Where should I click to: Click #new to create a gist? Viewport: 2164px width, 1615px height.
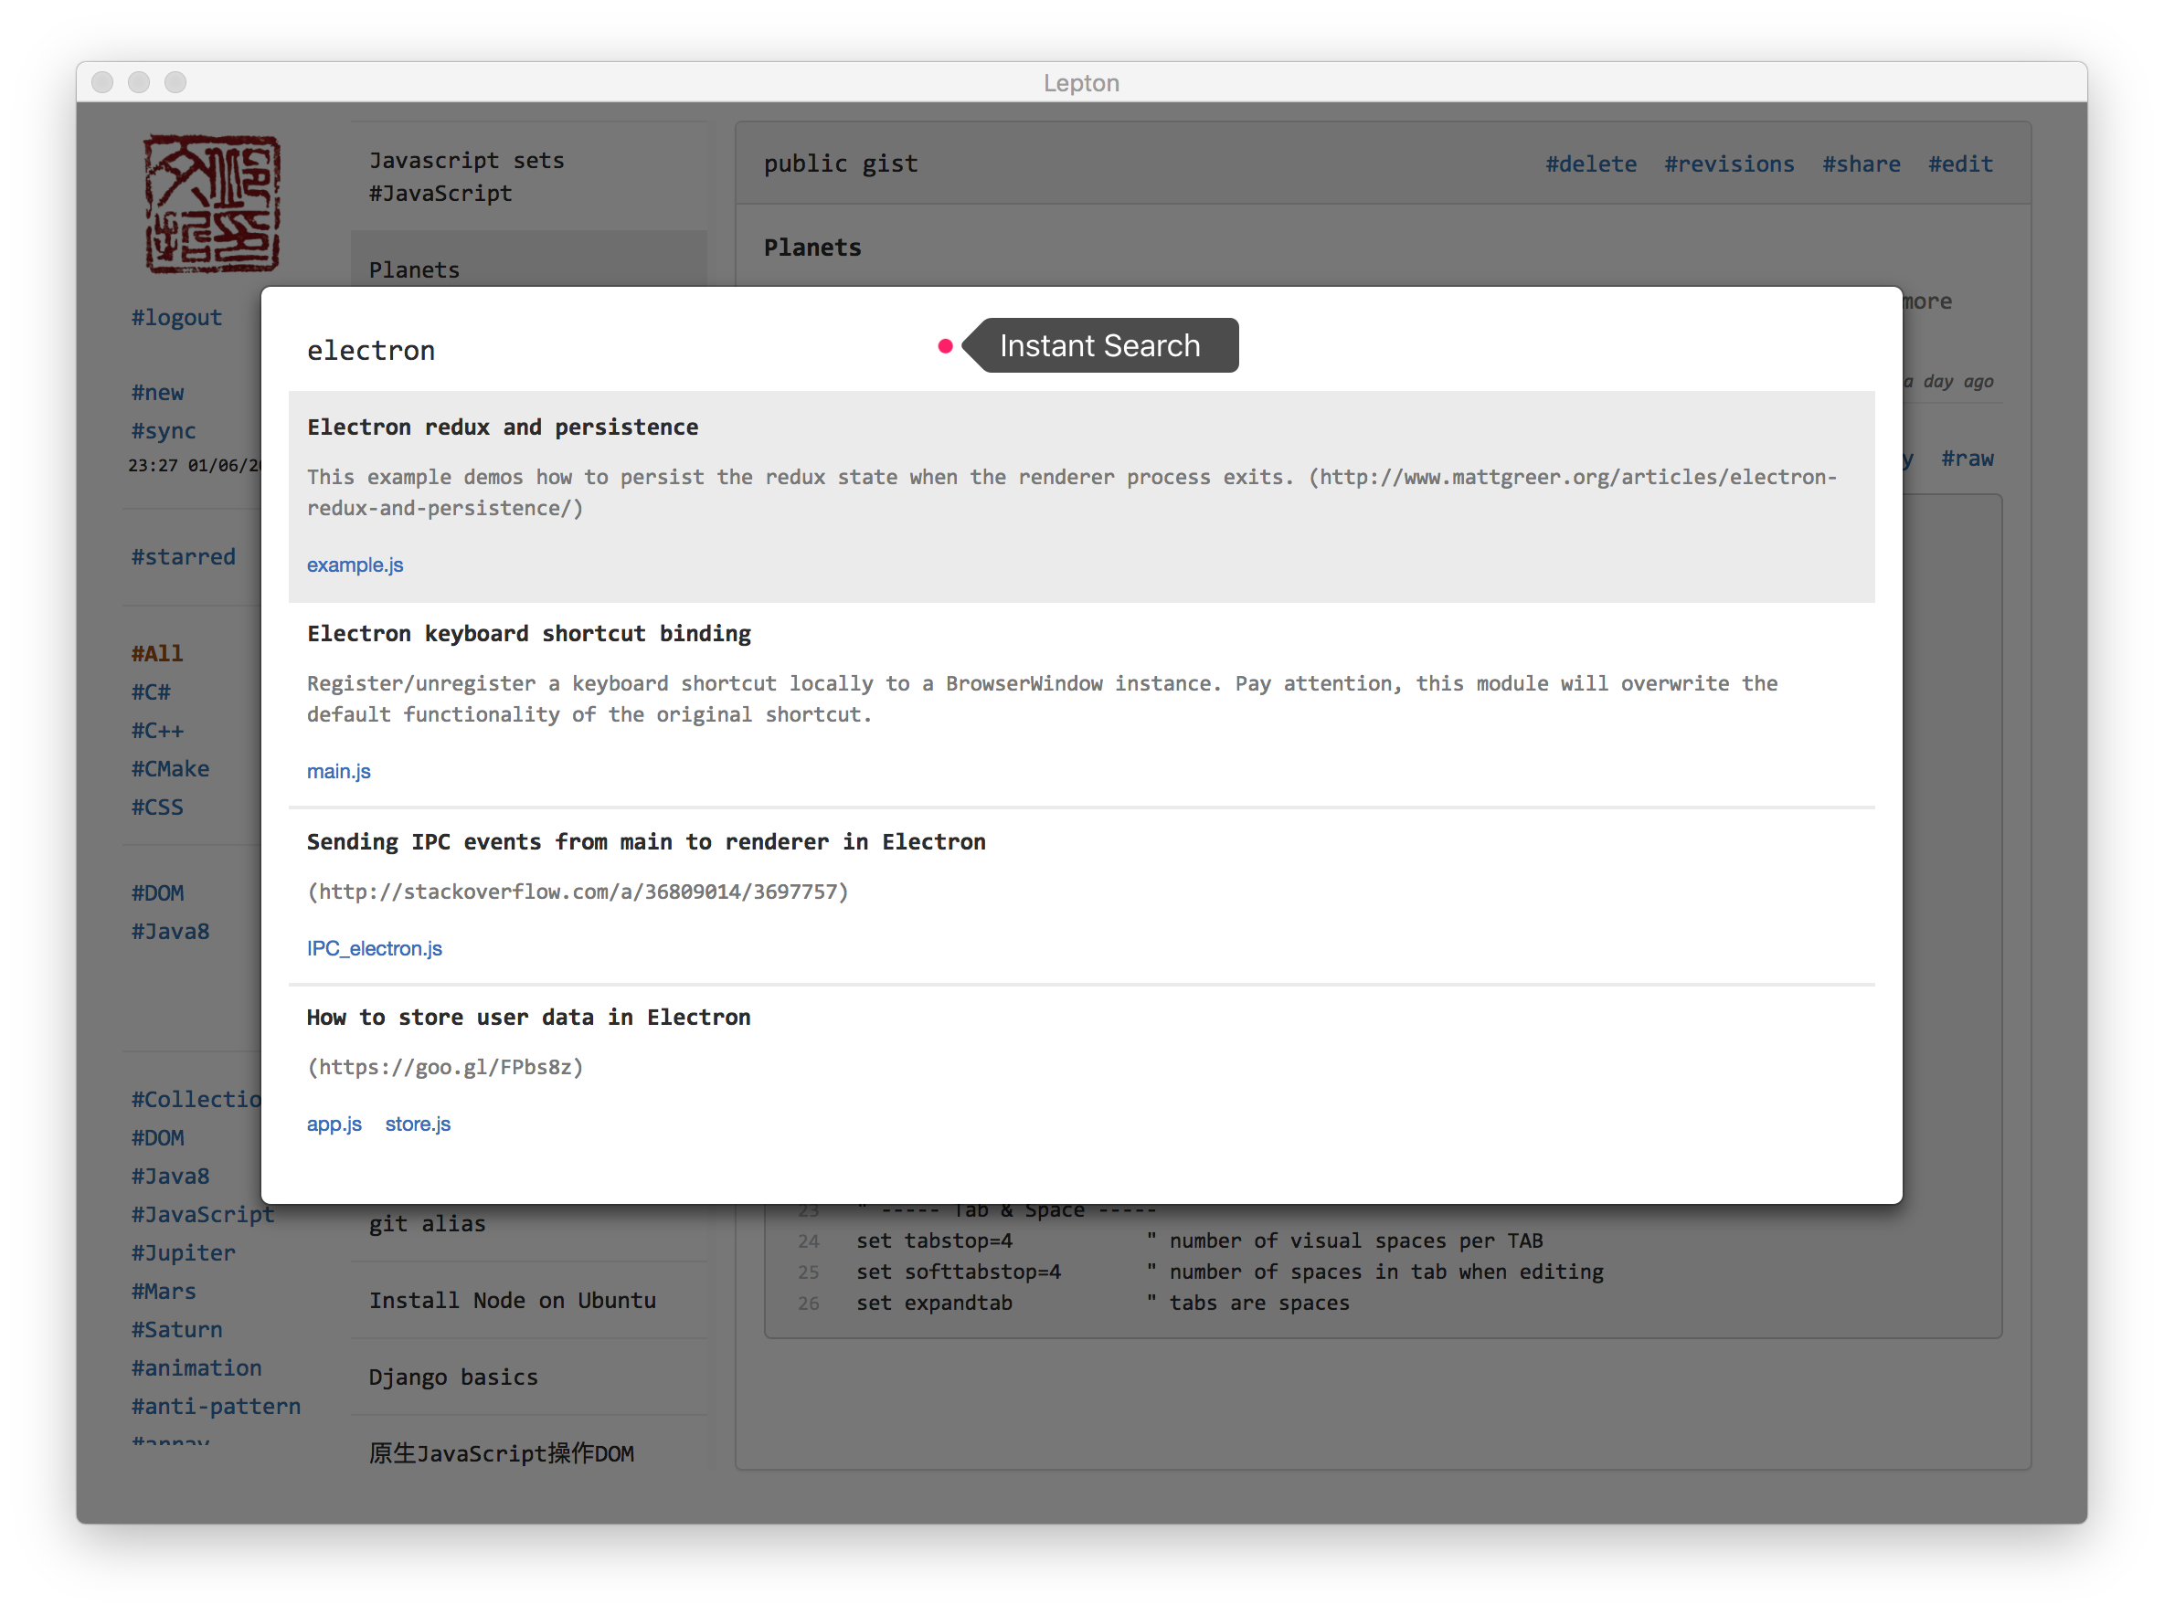point(157,393)
